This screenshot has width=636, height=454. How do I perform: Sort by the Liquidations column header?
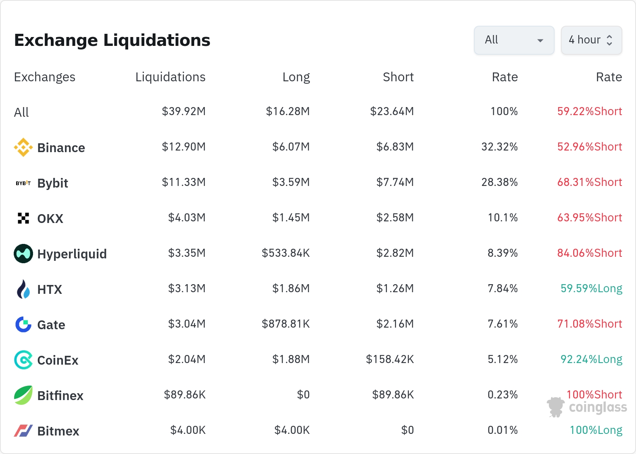tap(170, 77)
